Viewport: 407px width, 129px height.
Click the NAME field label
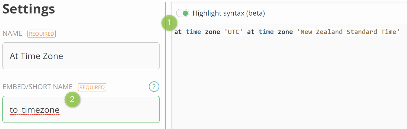pyautogui.click(x=12, y=34)
